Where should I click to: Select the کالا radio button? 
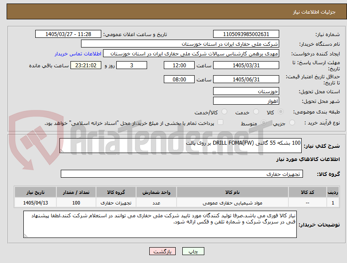click(281, 112)
